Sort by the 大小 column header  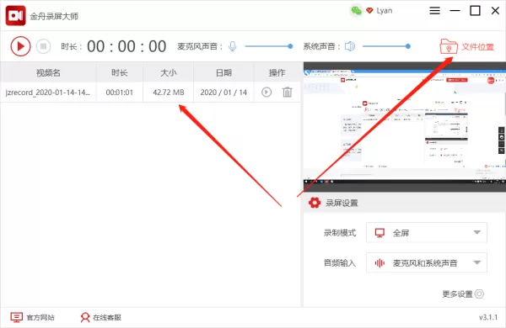pos(169,72)
